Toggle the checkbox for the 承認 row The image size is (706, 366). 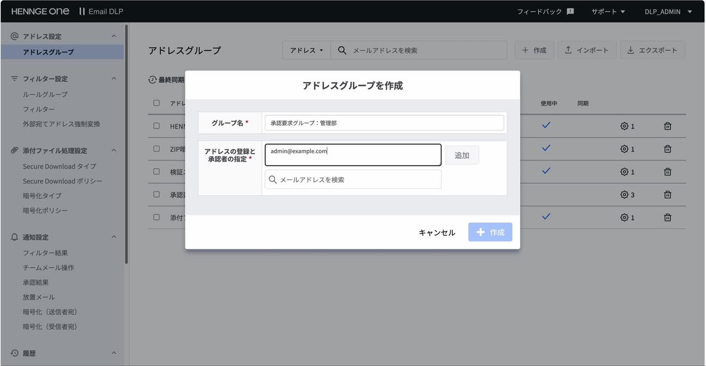click(157, 194)
